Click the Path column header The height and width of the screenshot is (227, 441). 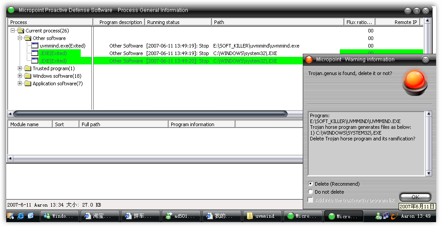click(x=278, y=22)
